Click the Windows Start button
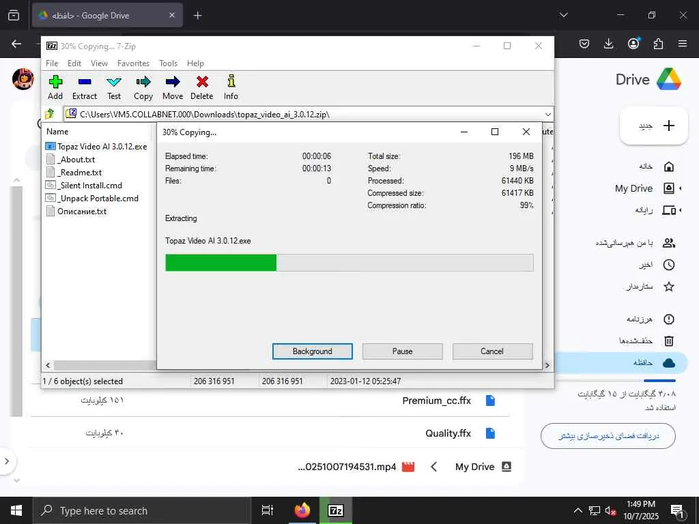699x524 pixels. (x=16, y=510)
